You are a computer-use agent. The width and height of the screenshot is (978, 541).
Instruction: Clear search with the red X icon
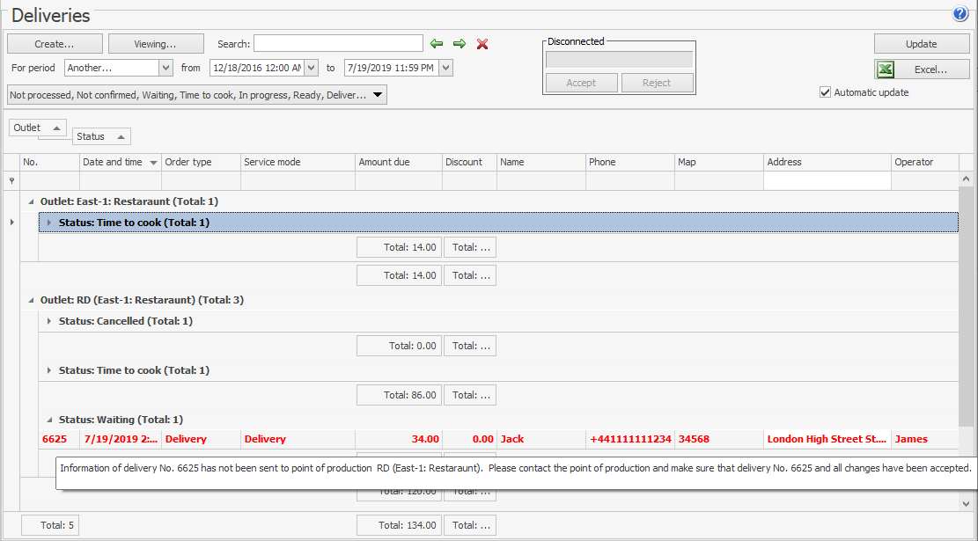482,44
